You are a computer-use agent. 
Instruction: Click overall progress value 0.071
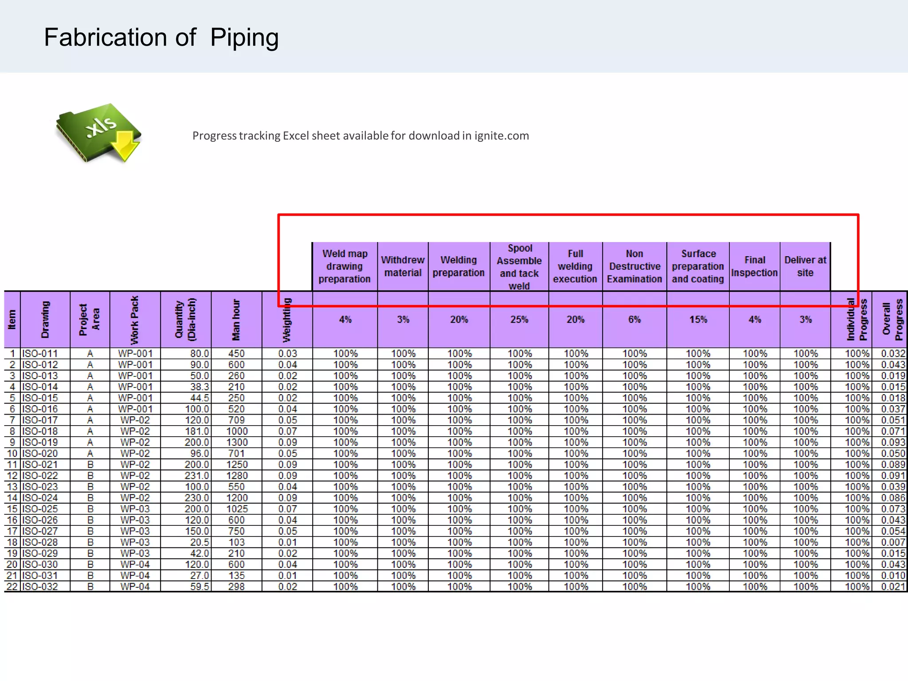click(890, 431)
